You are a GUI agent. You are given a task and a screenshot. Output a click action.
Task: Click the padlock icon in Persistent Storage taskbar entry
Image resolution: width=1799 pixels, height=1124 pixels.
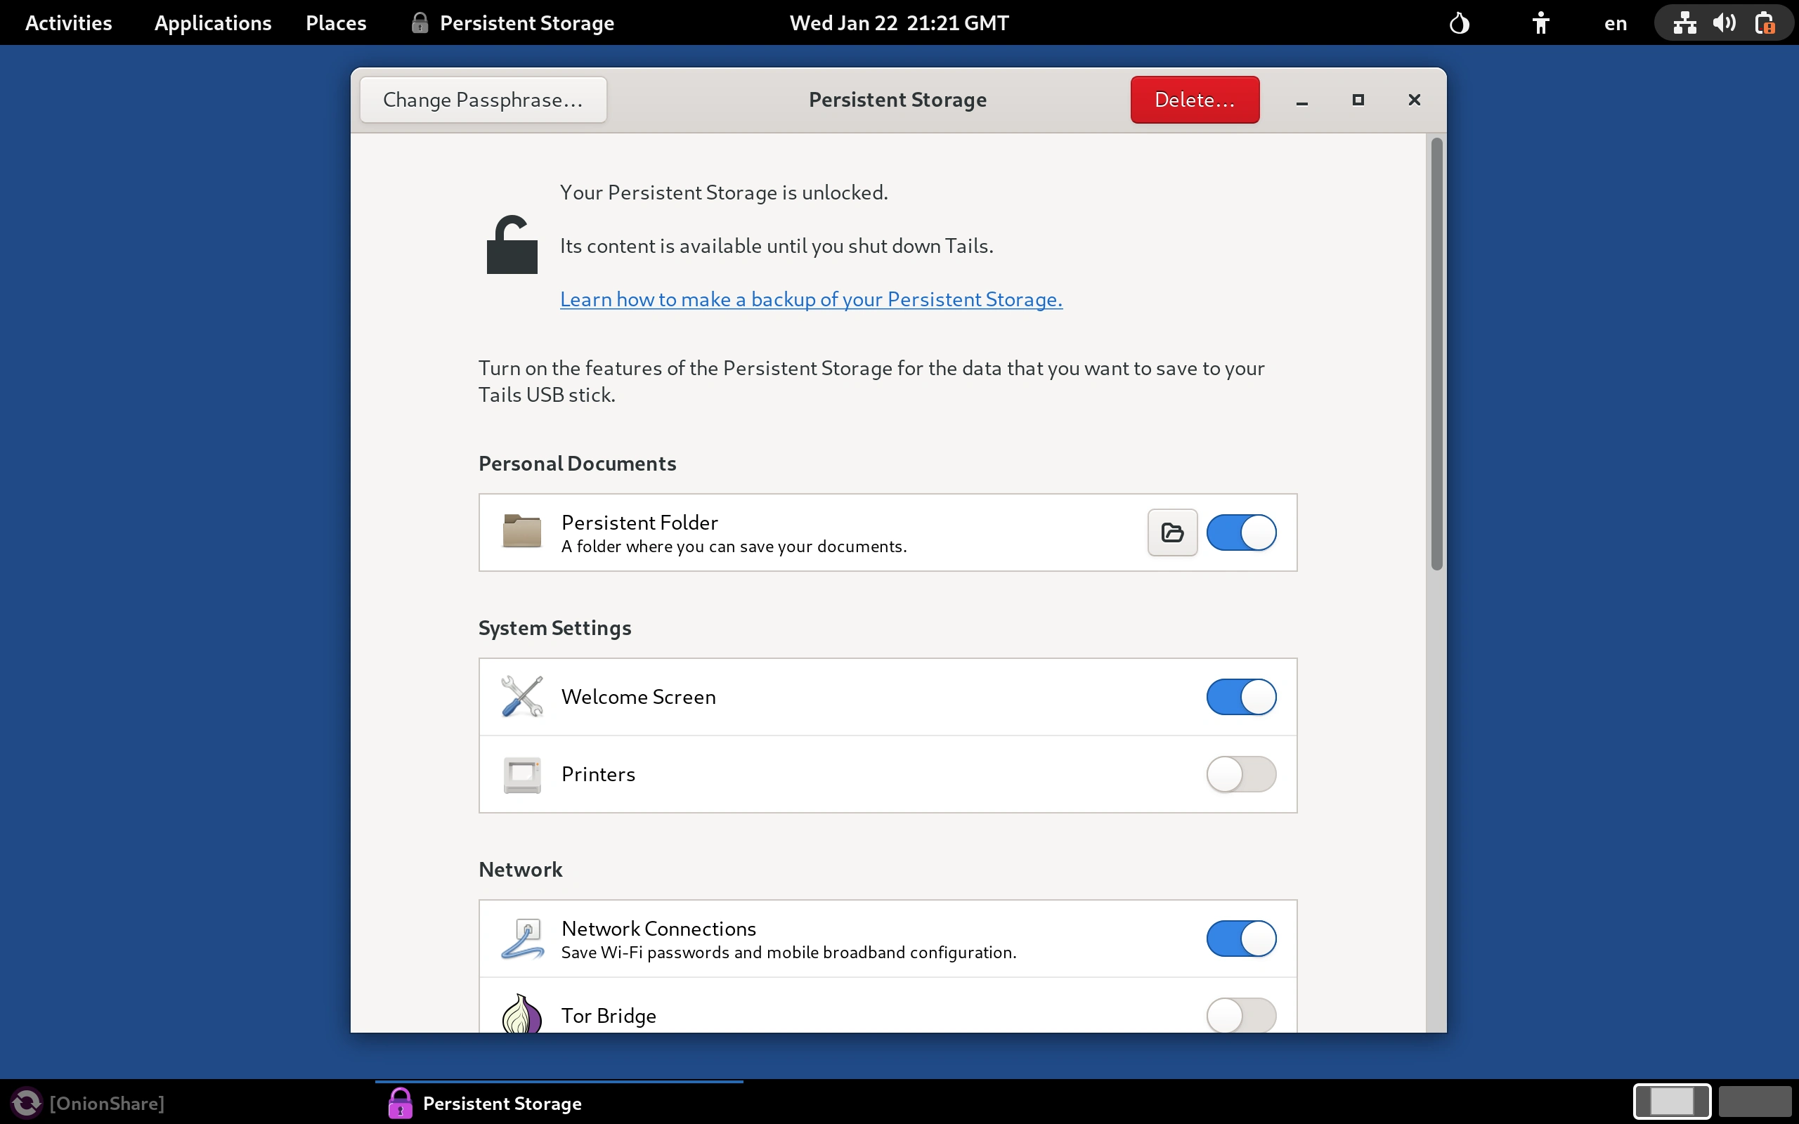(x=401, y=1102)
